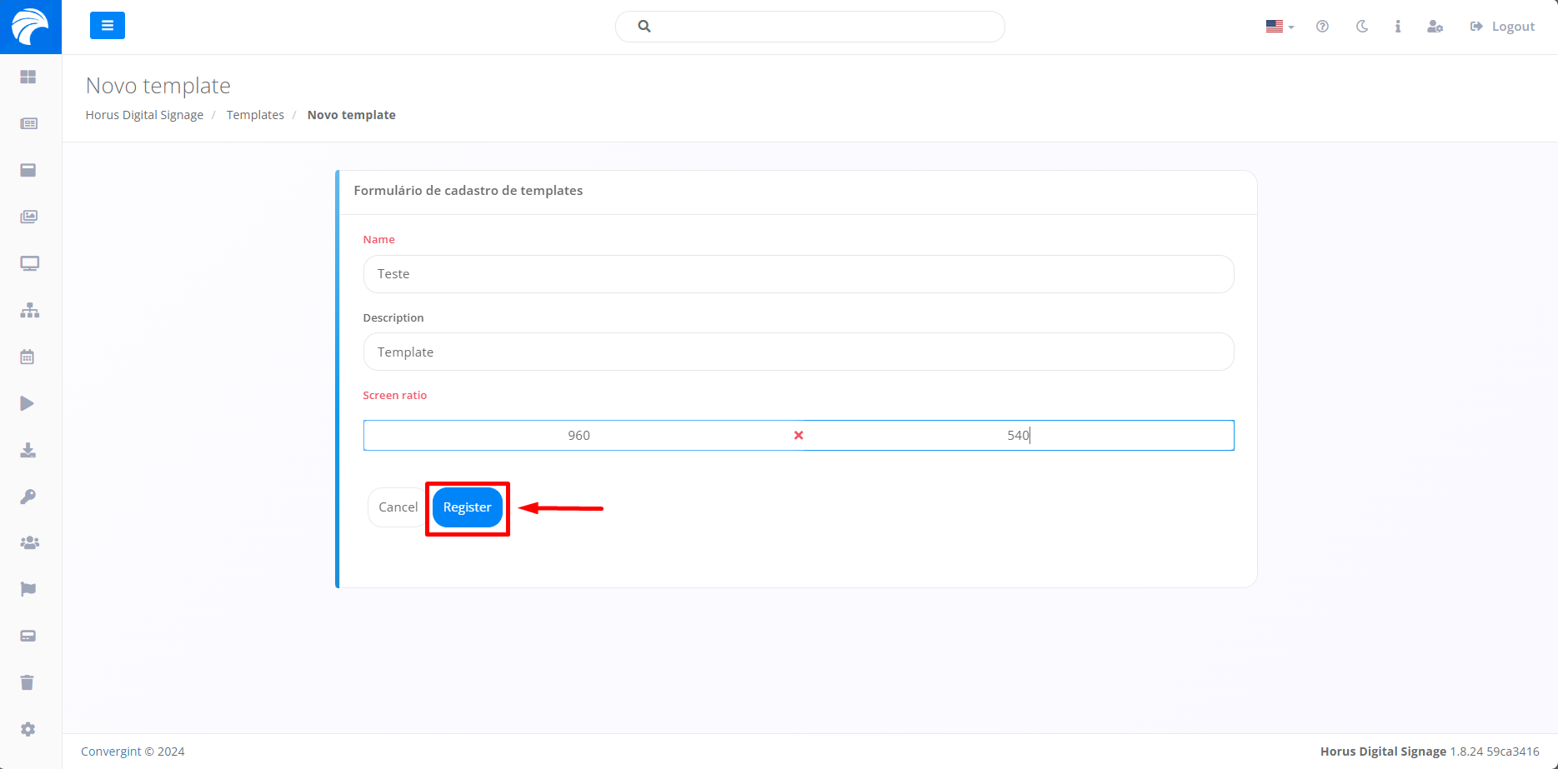Open the media images icon in sidebar
This screenshot has height=769, width=1558.
(29, 217)
